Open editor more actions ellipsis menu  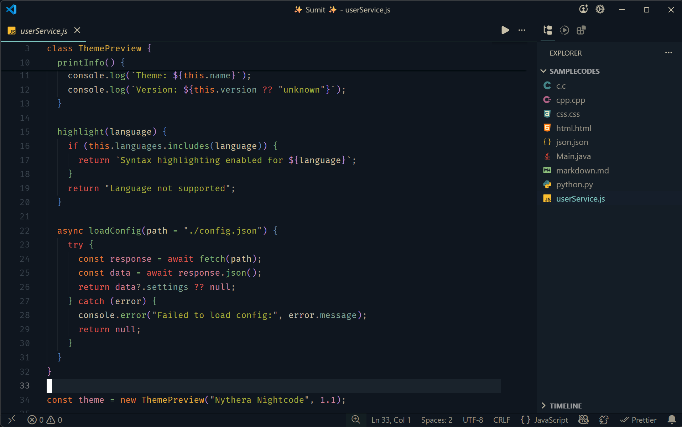pos(522,30)
